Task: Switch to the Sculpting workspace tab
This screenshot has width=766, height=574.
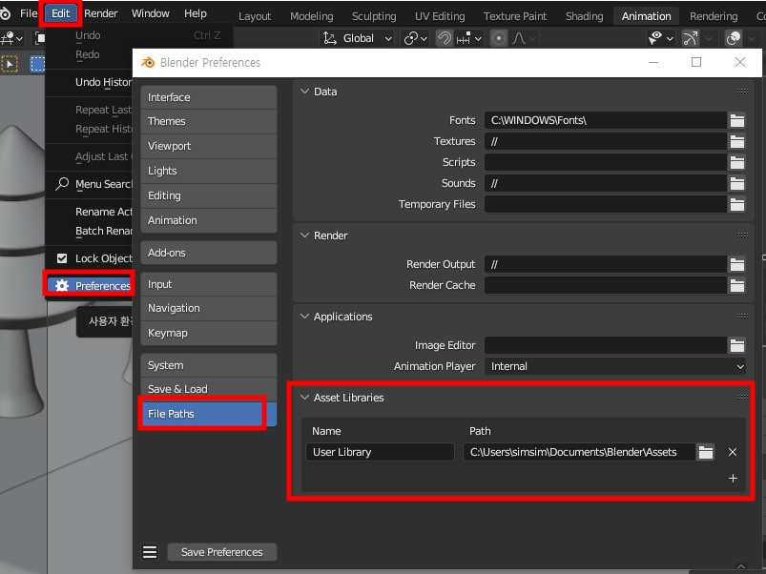Action: pyautogui.click(x=374, y=16)
